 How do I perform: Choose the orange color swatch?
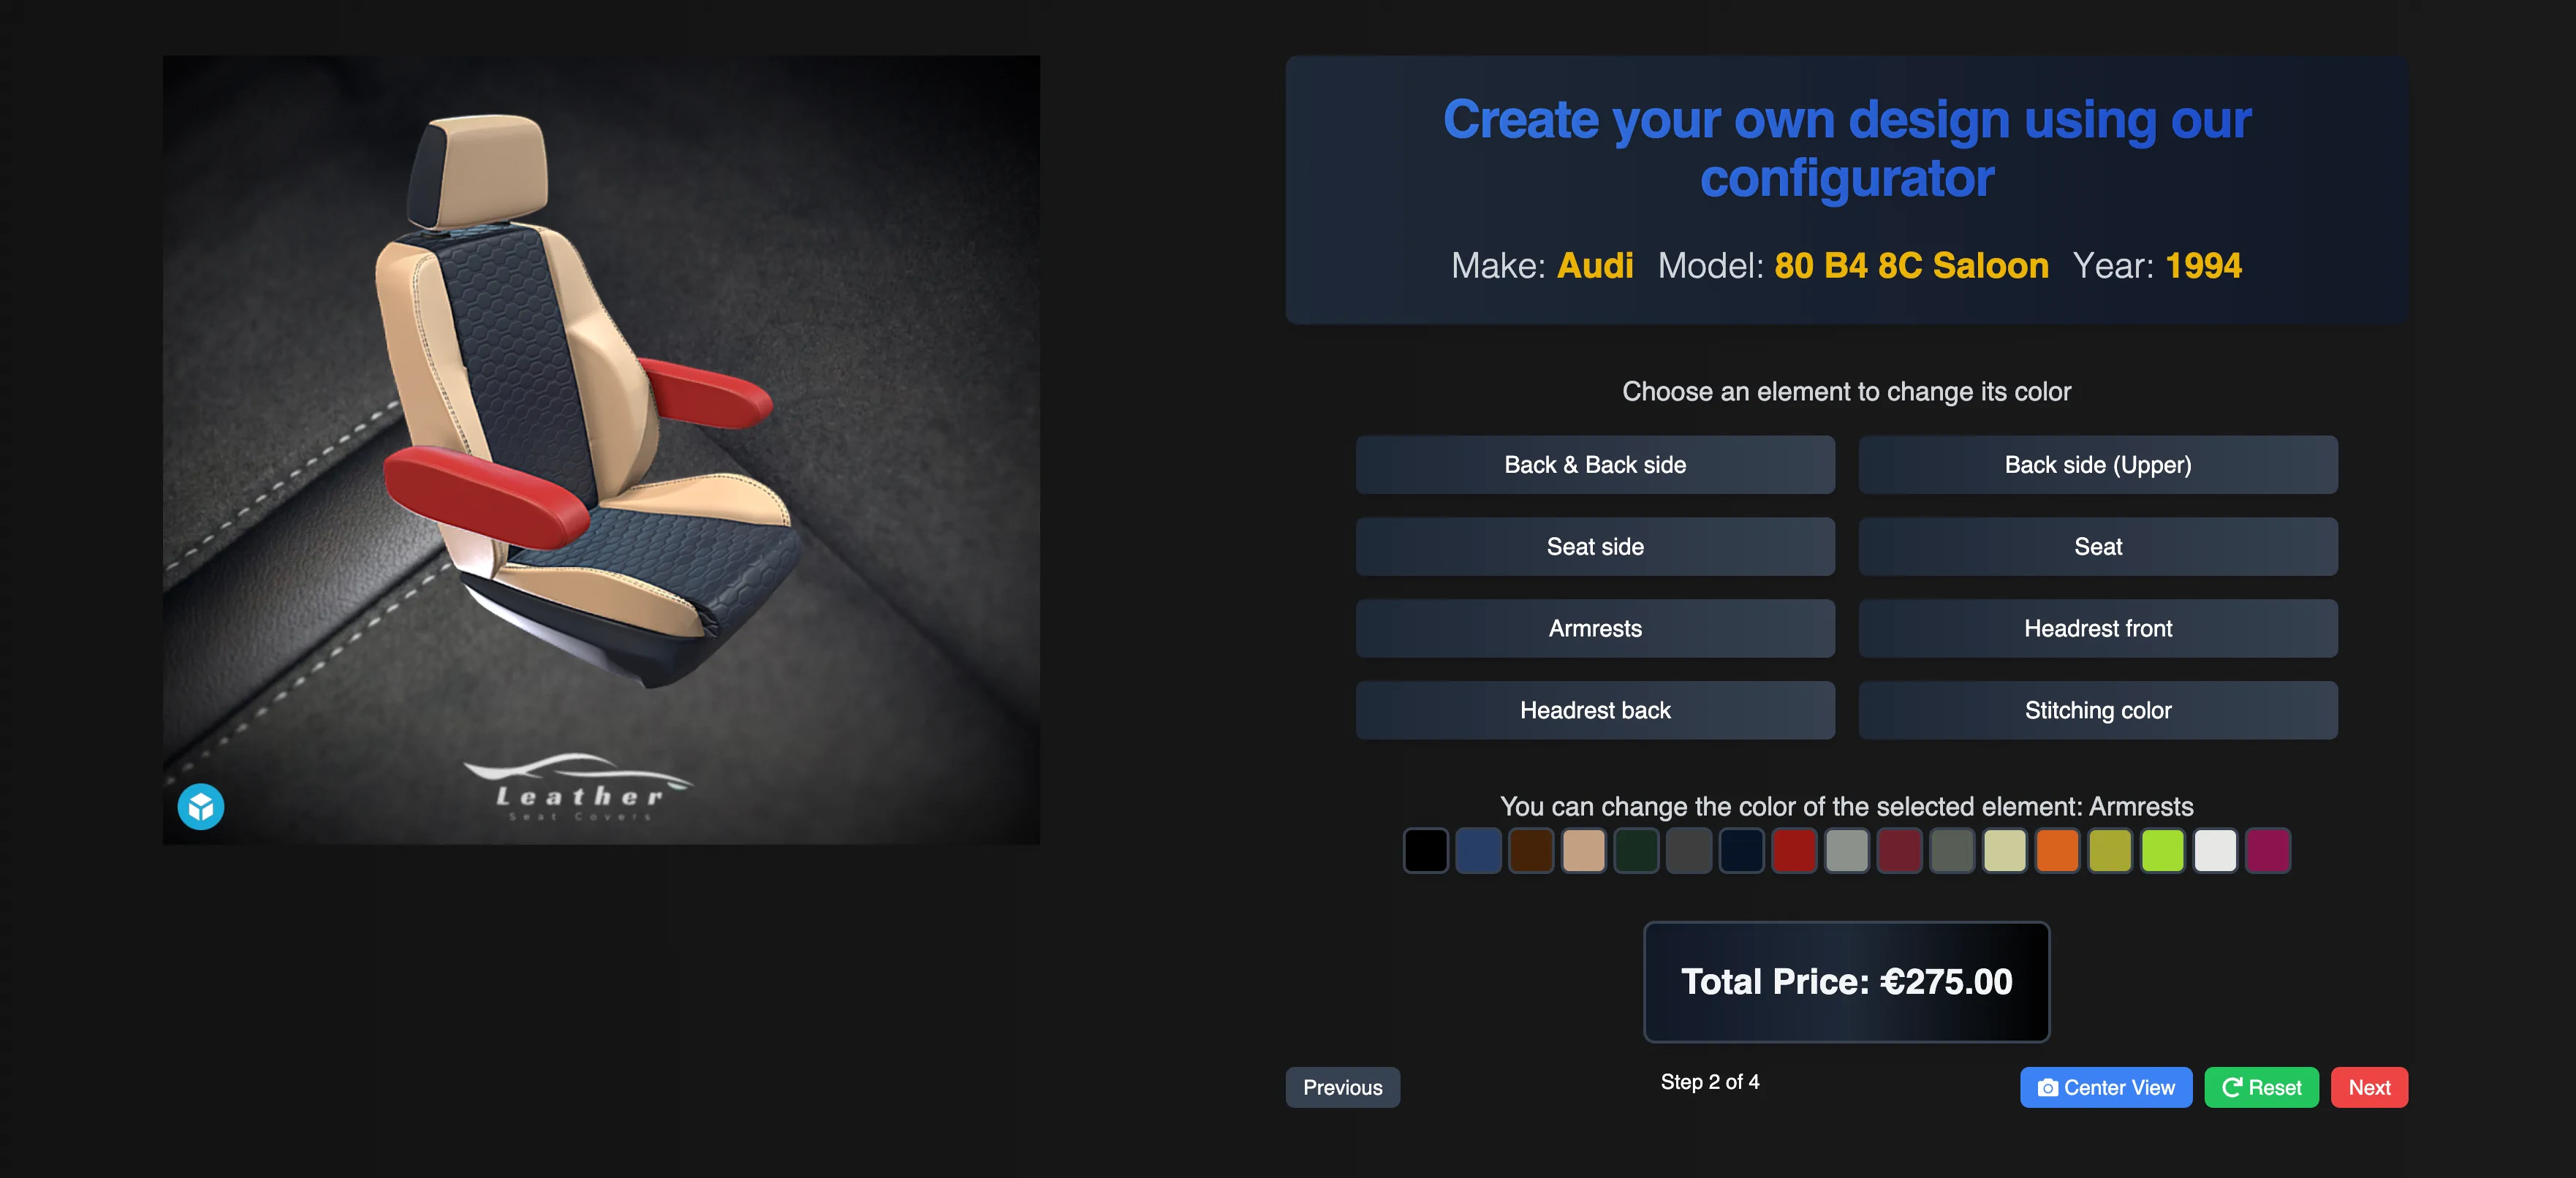click(2056, 850)
